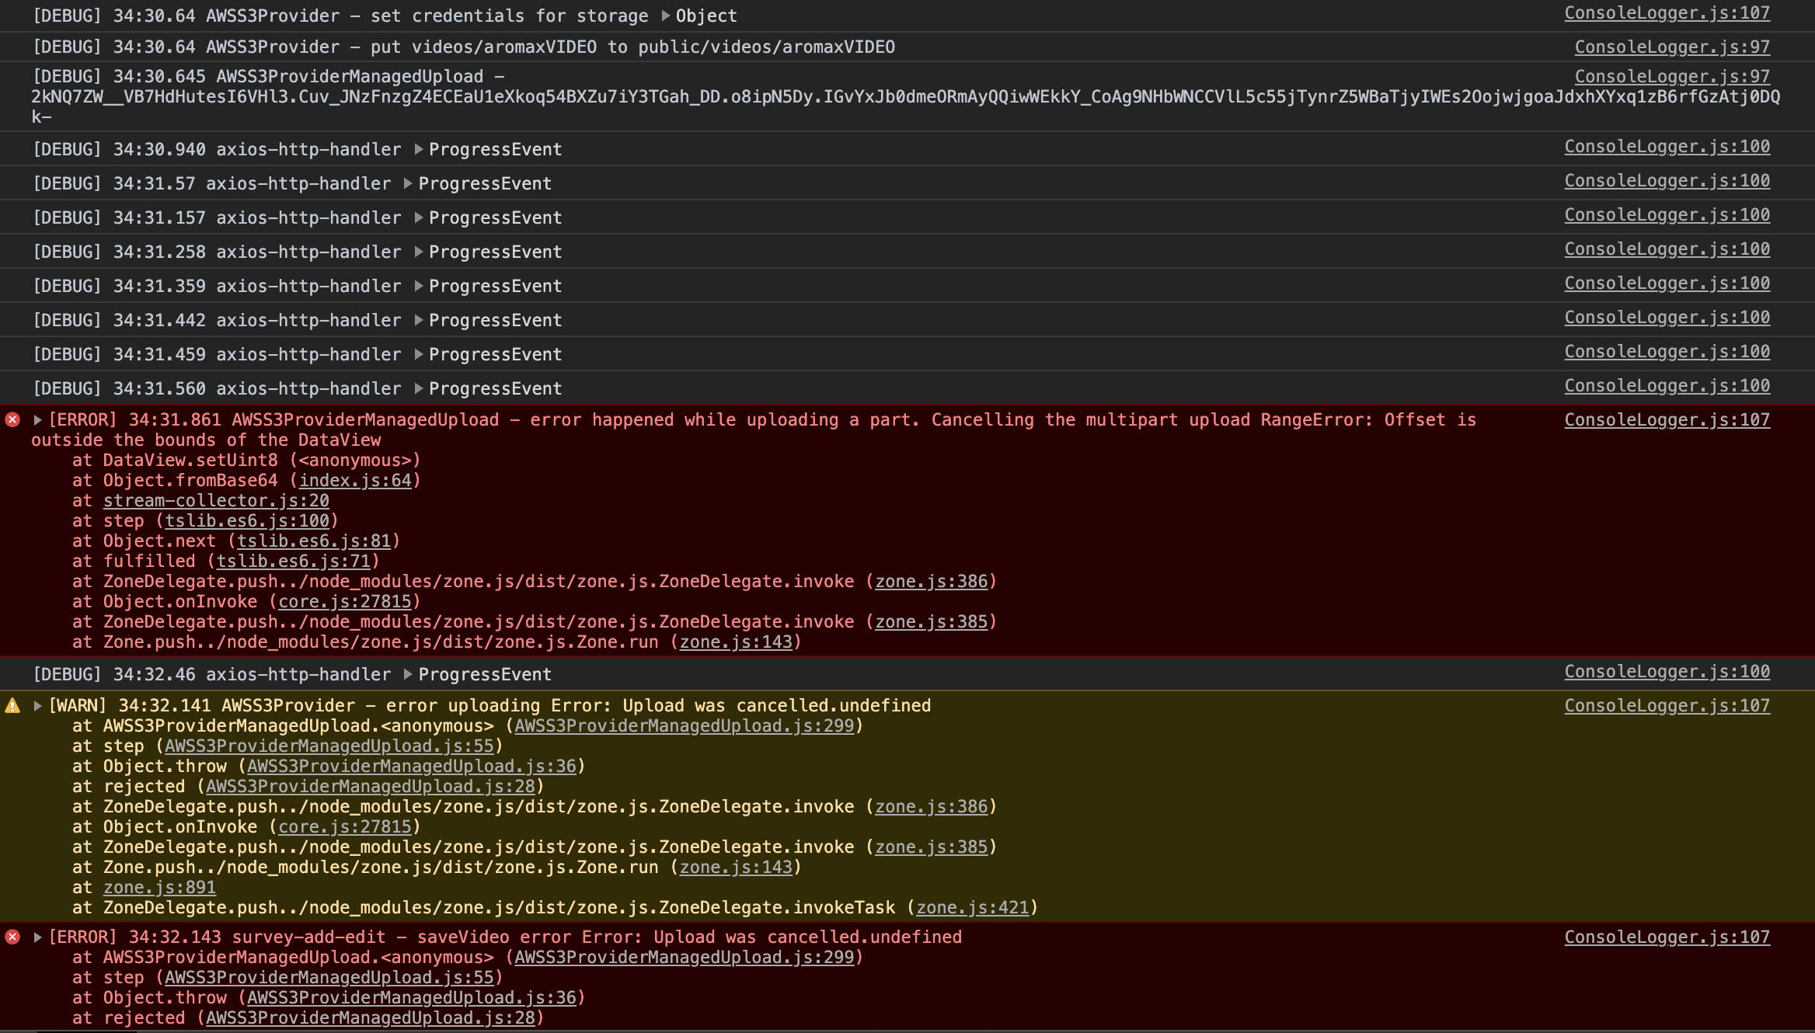1815x1033 pixels.
Task: Open zone.js:891 link in warning trace
Action: 159,888
